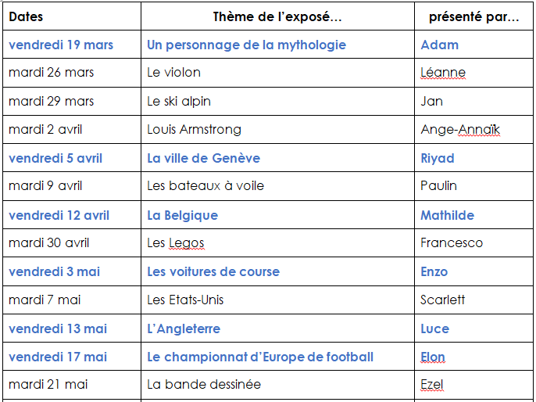
Task: Select the "vendredi 19 mars" date cell
Action: point(72,45)
